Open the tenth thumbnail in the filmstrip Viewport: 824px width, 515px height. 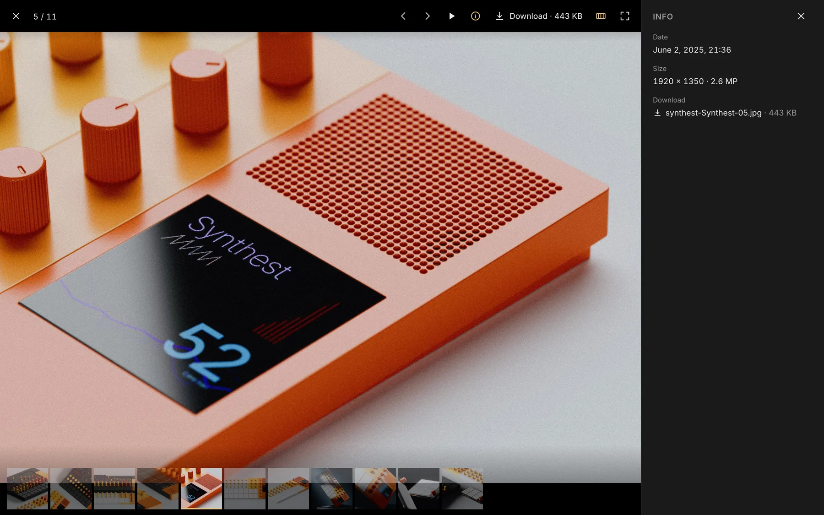pyautogui.click(x=419, y=488)
